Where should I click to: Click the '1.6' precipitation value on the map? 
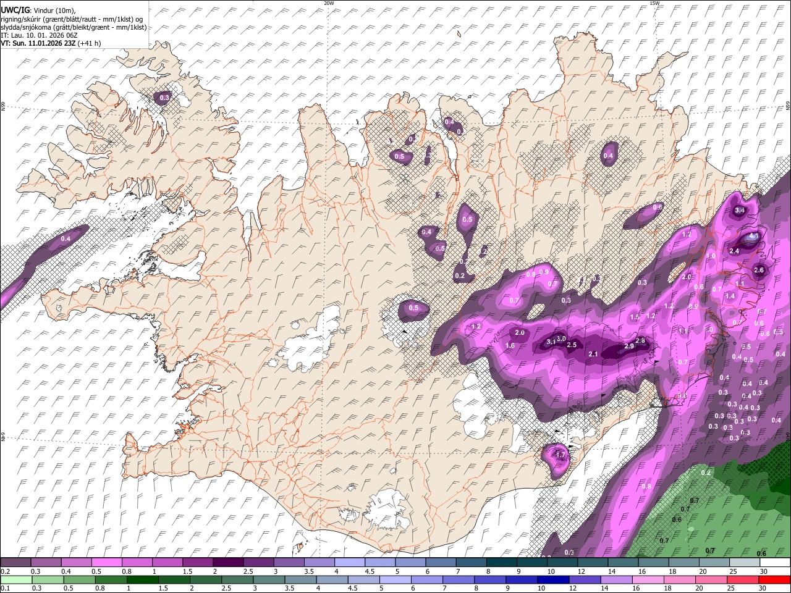[x=510, y=345]
